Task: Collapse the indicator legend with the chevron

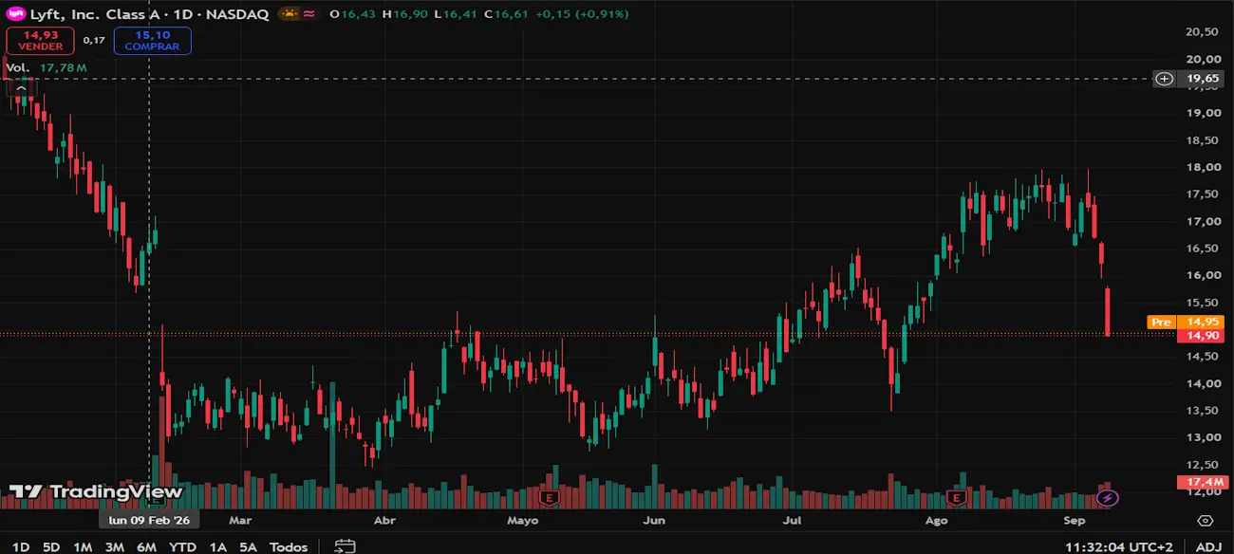Action: [20, 88]
